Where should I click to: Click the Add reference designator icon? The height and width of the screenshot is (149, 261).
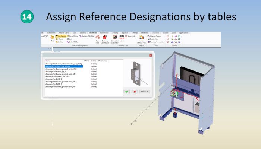[53, 38]
